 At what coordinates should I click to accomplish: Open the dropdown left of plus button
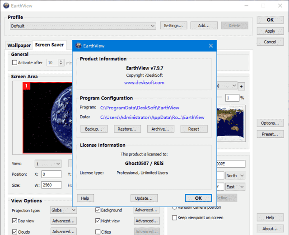pos(227,86)
